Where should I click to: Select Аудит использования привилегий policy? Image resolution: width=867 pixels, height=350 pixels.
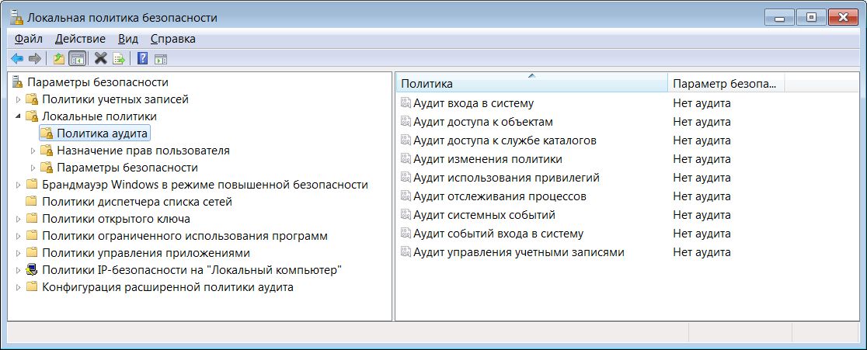[507, 178]
